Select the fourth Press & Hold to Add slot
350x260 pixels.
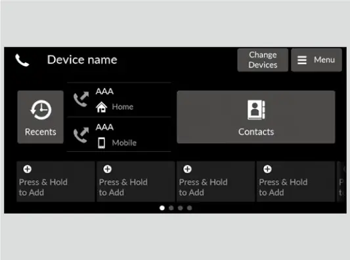pyautogui.click(x=295, y=181)
